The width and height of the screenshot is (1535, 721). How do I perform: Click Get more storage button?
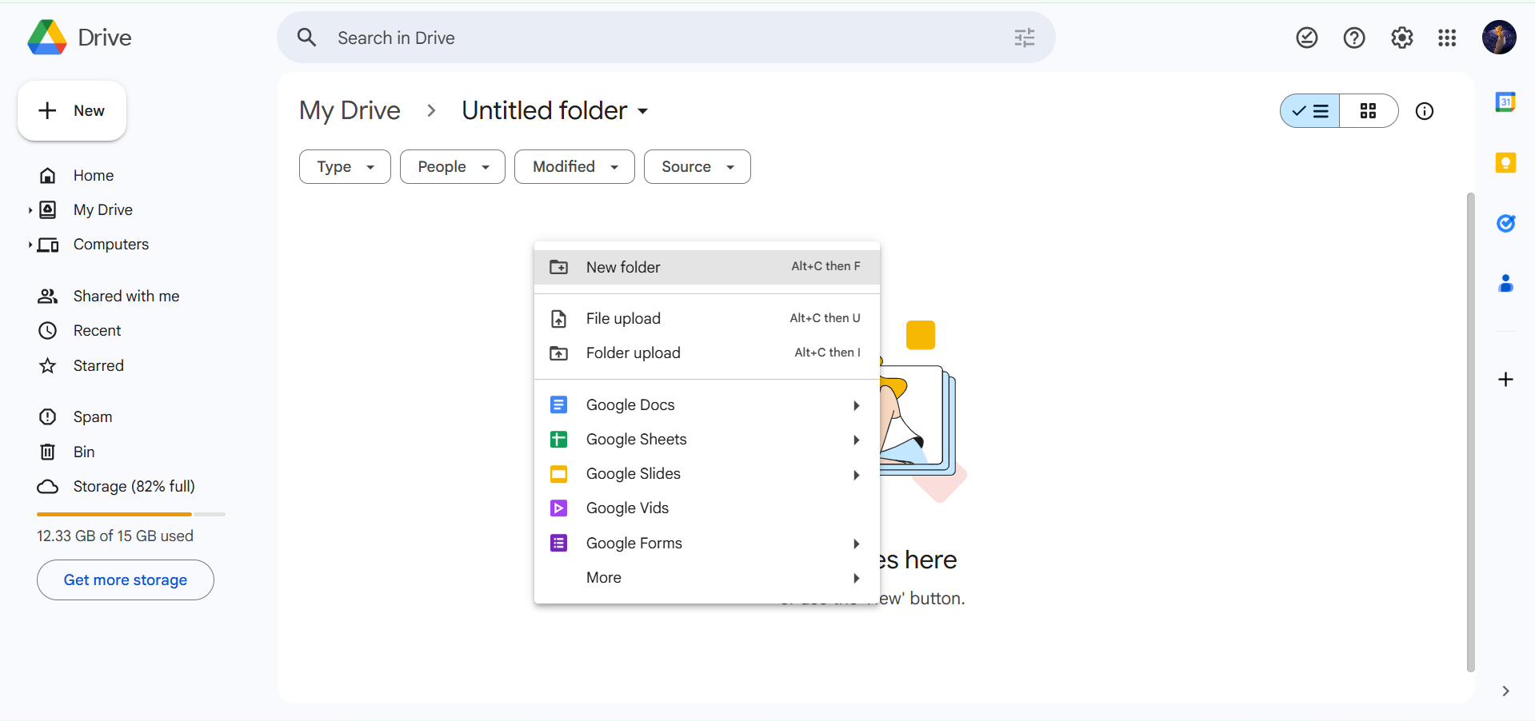pos(126,580)
